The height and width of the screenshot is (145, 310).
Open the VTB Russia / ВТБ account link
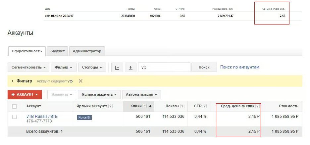(x=42, y=116)
